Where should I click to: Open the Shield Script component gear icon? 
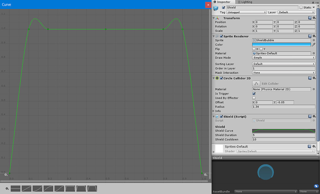314,116
